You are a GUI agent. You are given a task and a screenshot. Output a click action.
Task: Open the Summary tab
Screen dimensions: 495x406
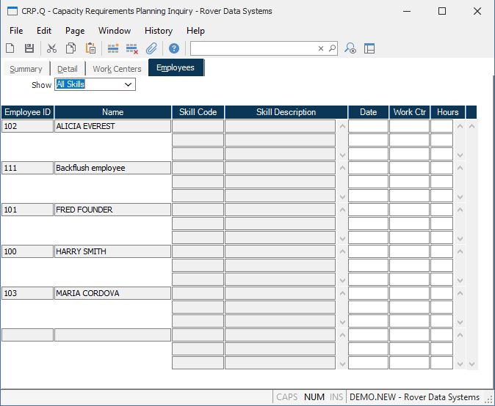click(x=26, y=69)
